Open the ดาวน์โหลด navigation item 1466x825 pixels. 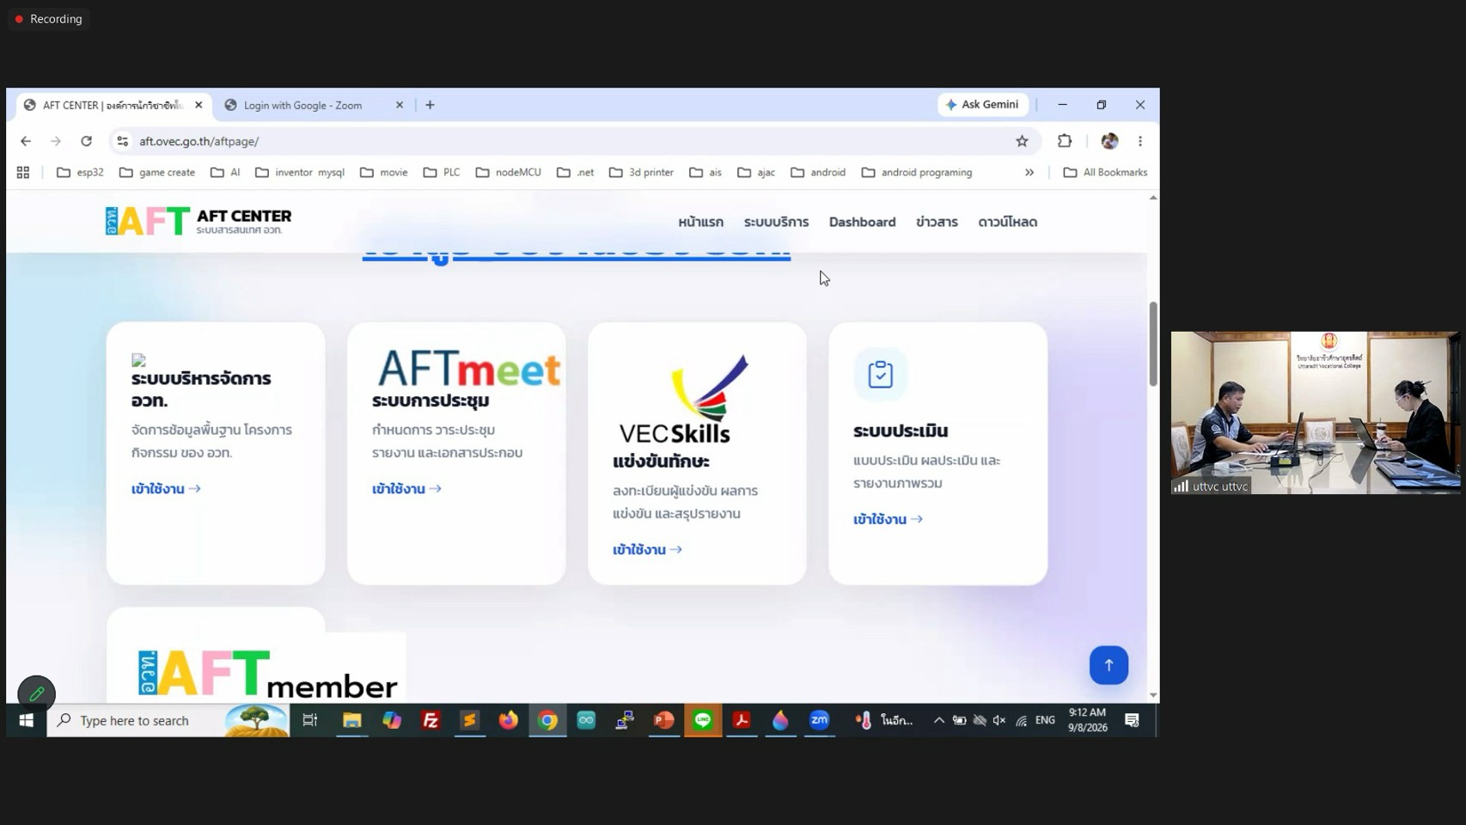point(1007,222)
